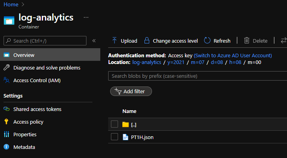The width and height of the screenshot is (287, 158).
Task: Click the search magnifier icon
Action: click(8, 41)
